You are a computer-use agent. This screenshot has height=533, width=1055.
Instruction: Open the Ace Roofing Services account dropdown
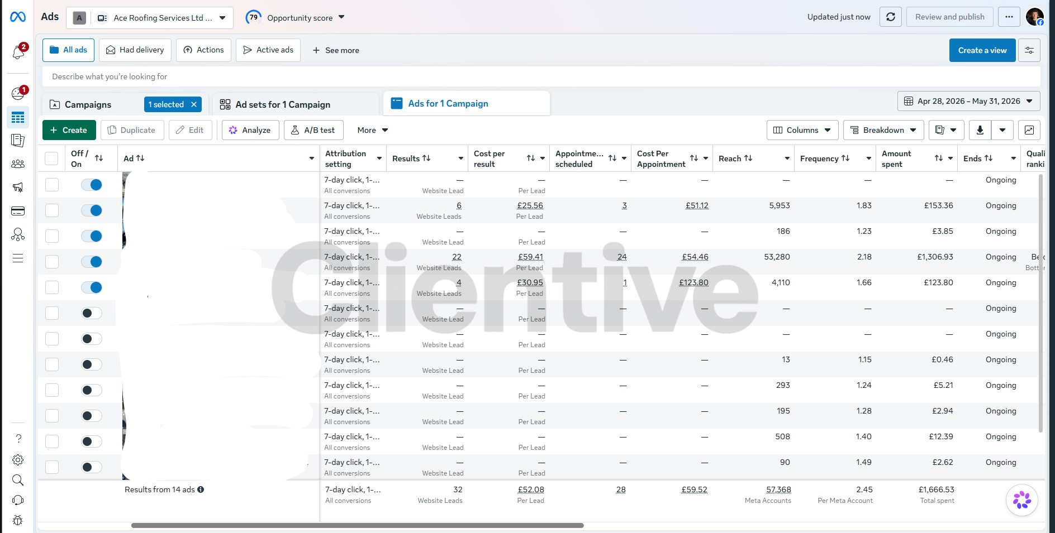pyautogui.click(x=149, y=18)
